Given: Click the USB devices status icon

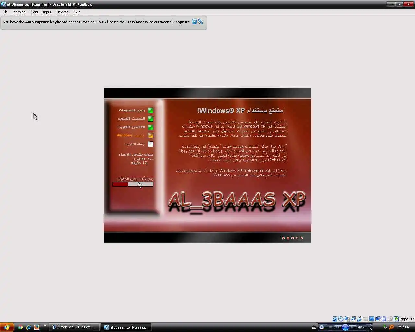Looking at the screenshot, I should (360, 319).
